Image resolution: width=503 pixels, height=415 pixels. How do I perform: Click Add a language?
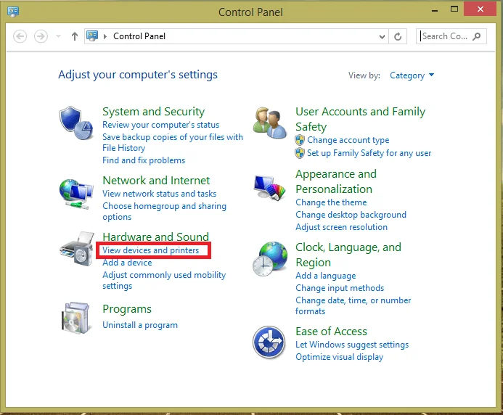pos(326,276)
